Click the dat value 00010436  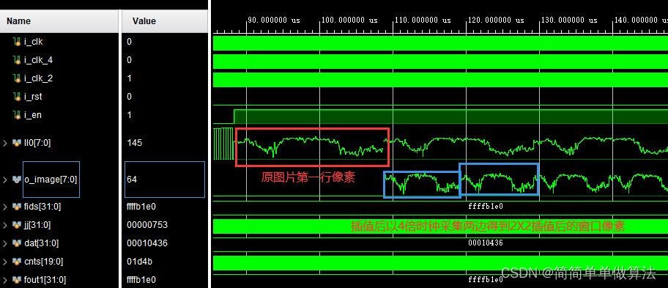coord(147,243)
